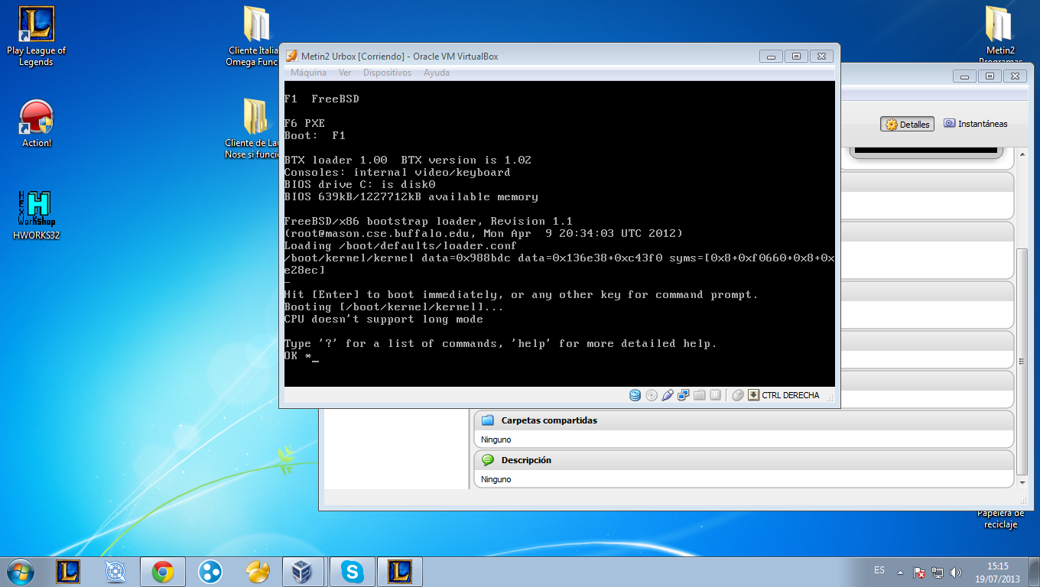Select the Metin2 Programas folder on desktop
This screenshot has width=1040, height=587.
pos(1000,36)
